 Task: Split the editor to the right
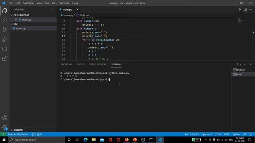245,10
